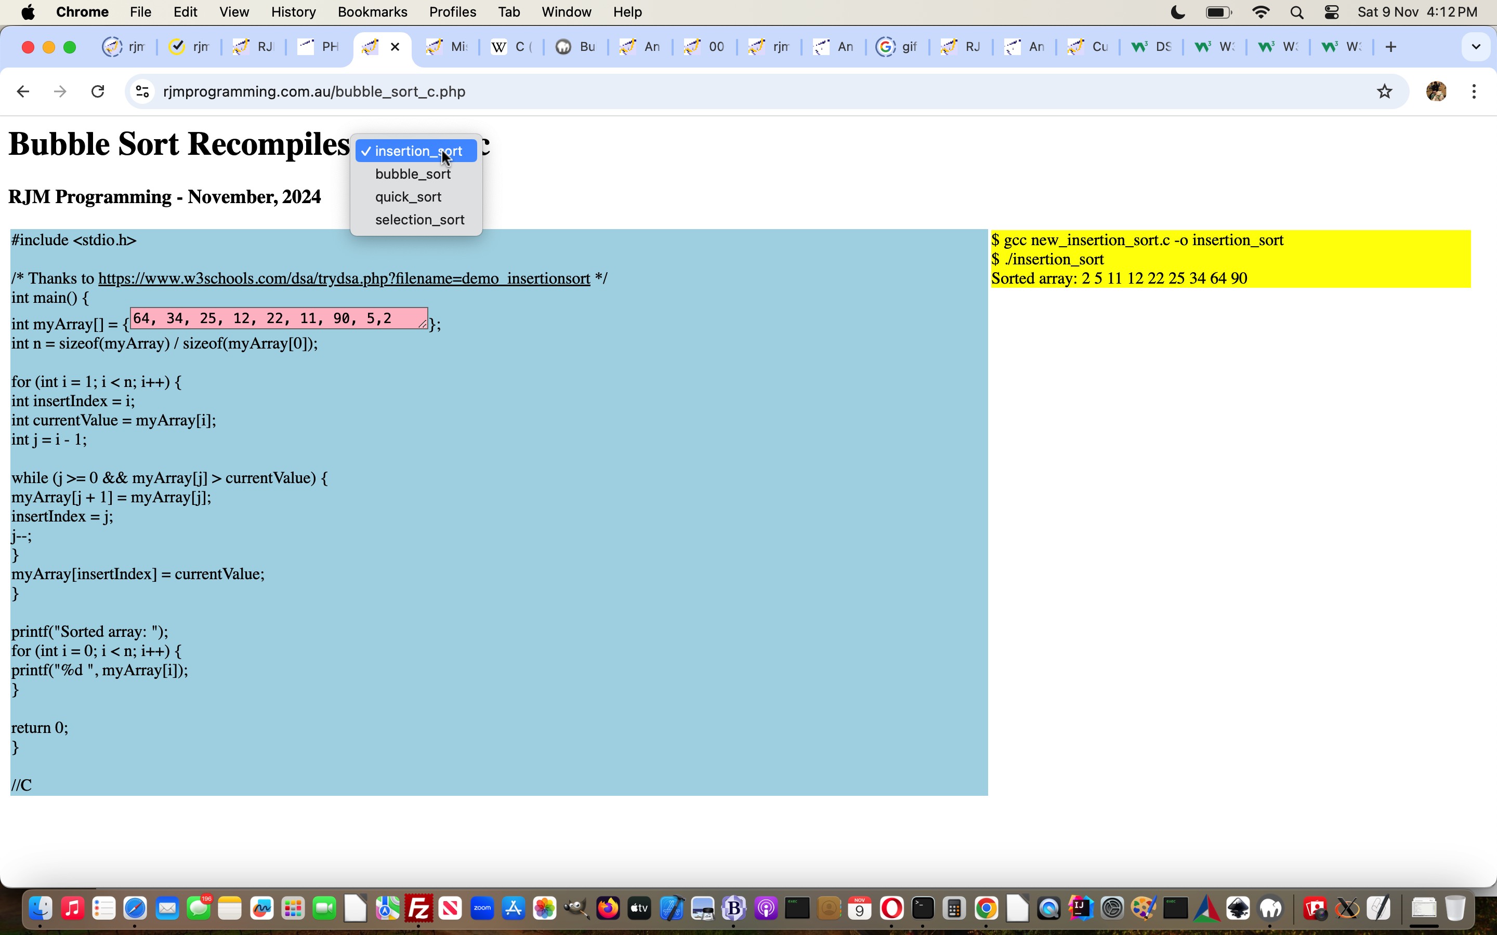1497x935 pixels.
Task: Reload the bubble_sort_c.php page
Action: coord(98,91)
